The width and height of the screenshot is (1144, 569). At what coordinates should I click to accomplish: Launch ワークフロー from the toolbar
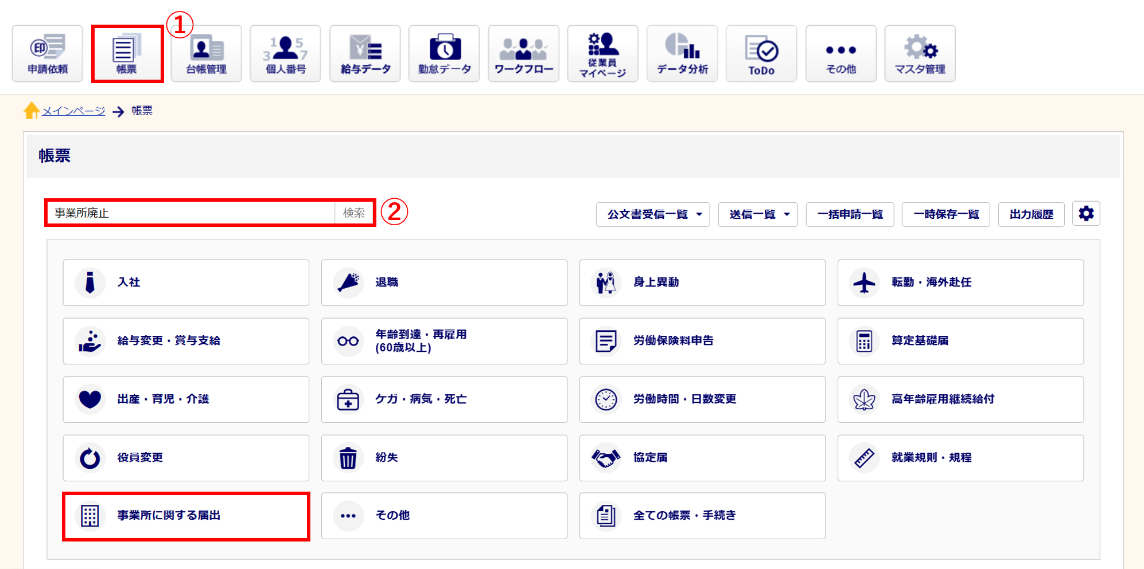pyautogui.click(x=524, y=53)
